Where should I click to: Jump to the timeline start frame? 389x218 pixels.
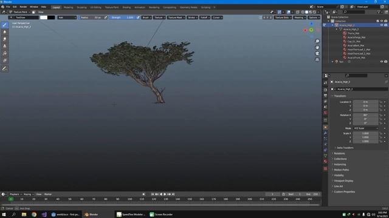click(x=153, y=194)
